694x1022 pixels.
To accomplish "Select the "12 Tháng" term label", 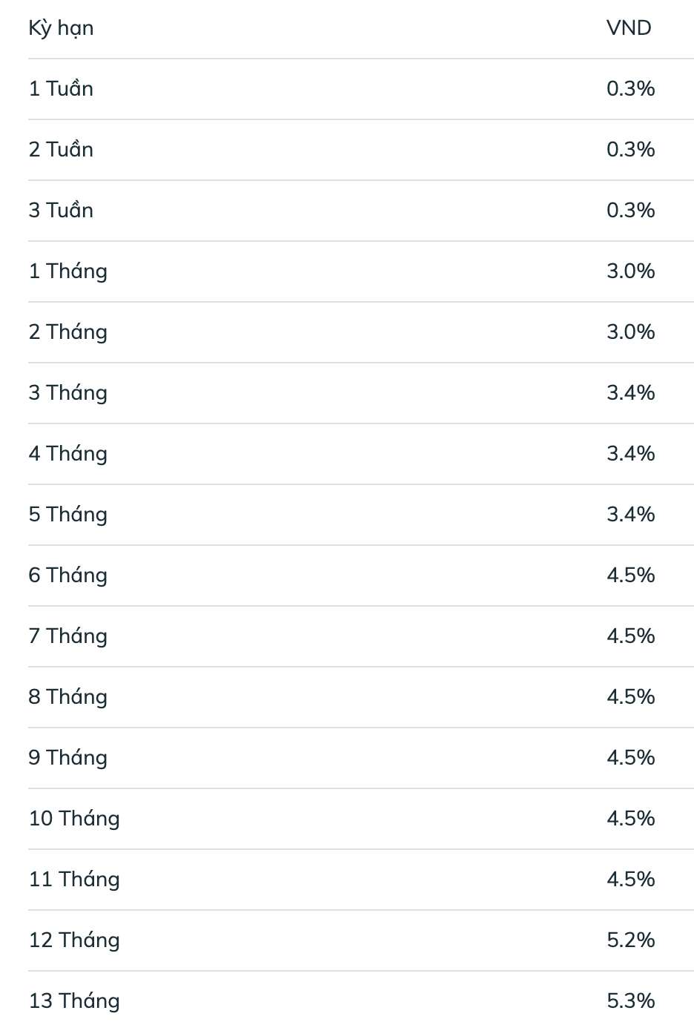I will point(74,940).
